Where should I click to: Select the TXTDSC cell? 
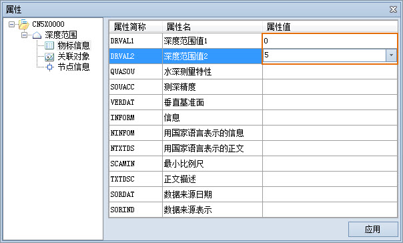[135, 179]
